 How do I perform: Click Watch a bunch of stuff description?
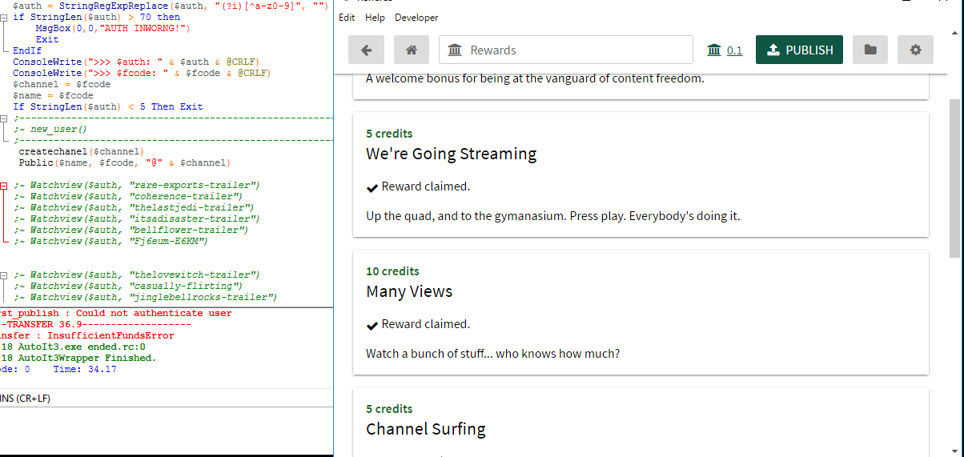point(492,354)
